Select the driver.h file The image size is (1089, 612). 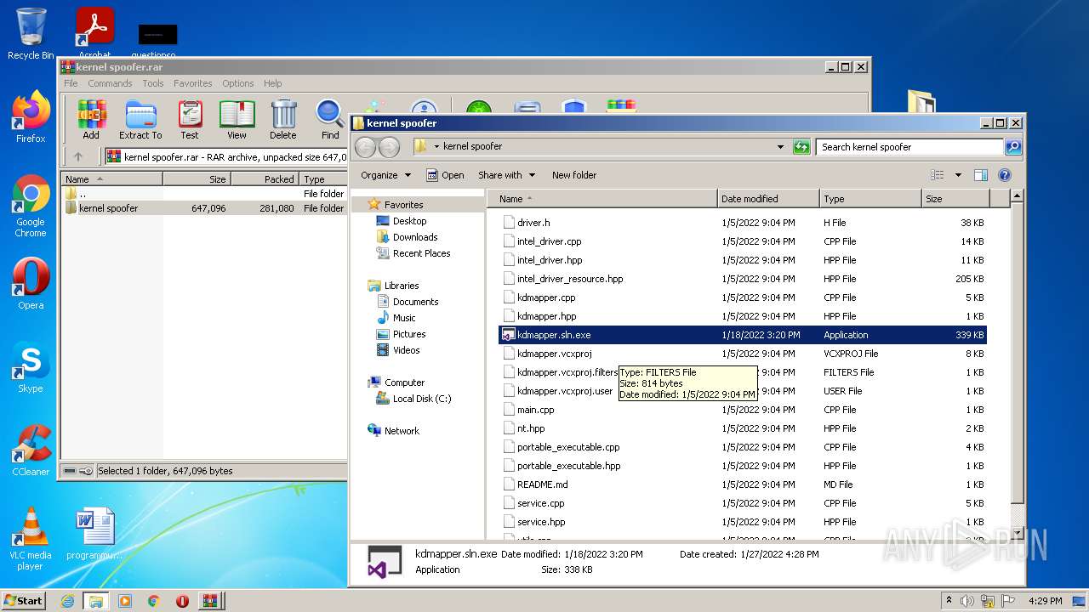click(742, 223)
